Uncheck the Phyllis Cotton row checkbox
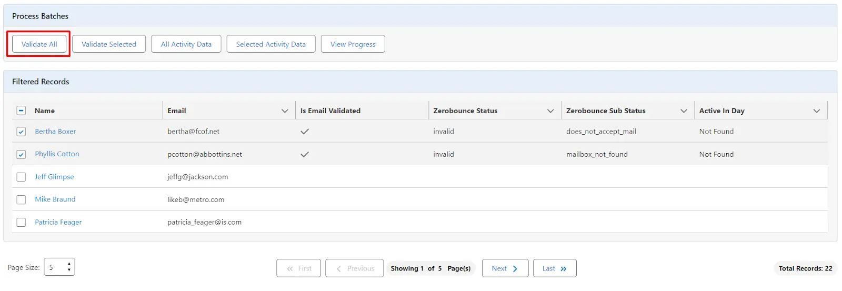 click(21, 154)
